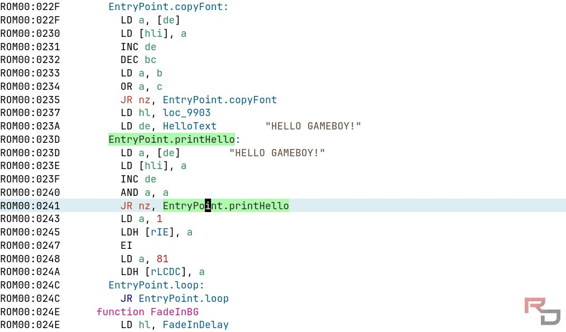Click "HELLO GAMEBOY!" comment on line 023A
This screenshot has height=332, width=566.
313,126
